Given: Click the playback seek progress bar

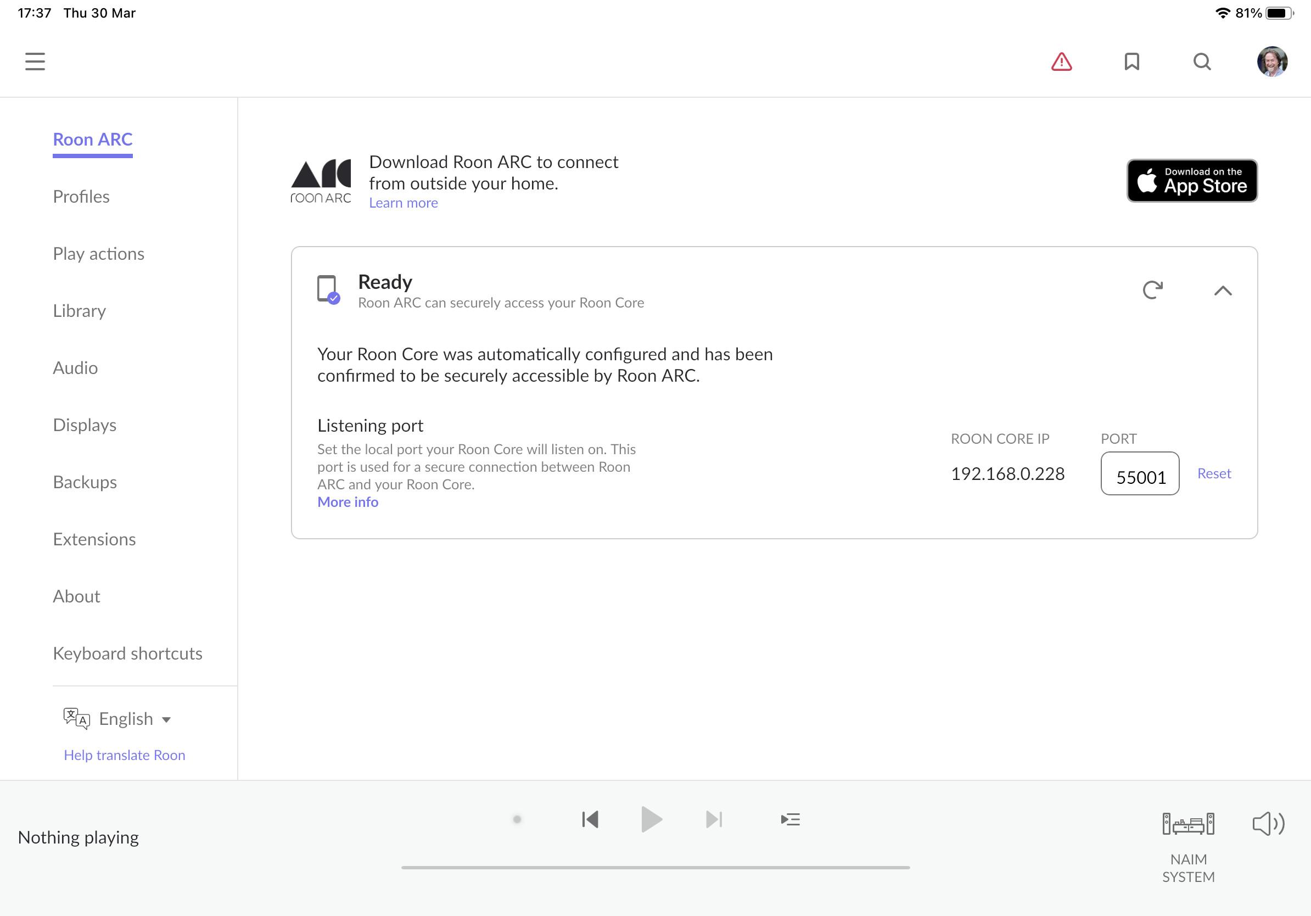Looking at the screenshot, I should tap(655, 868).
